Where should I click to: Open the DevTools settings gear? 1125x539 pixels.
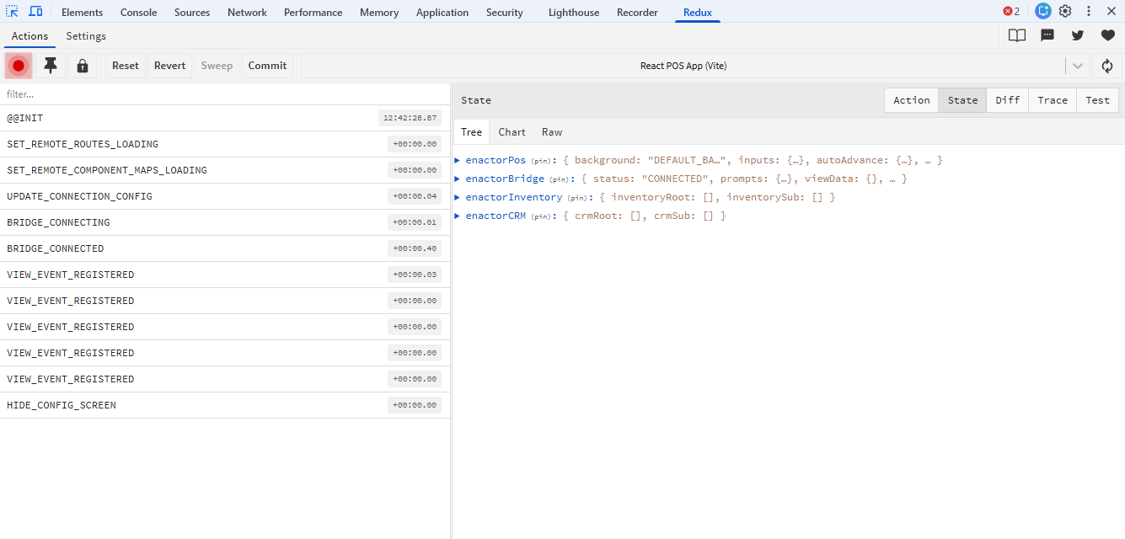pyautogui.click(x=1064, y=11)
